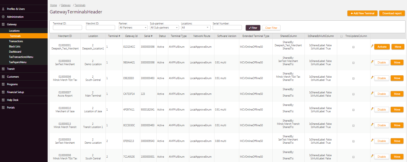Expand the Locations dropdown filter
407x162 pixels.
coord(195,28)
